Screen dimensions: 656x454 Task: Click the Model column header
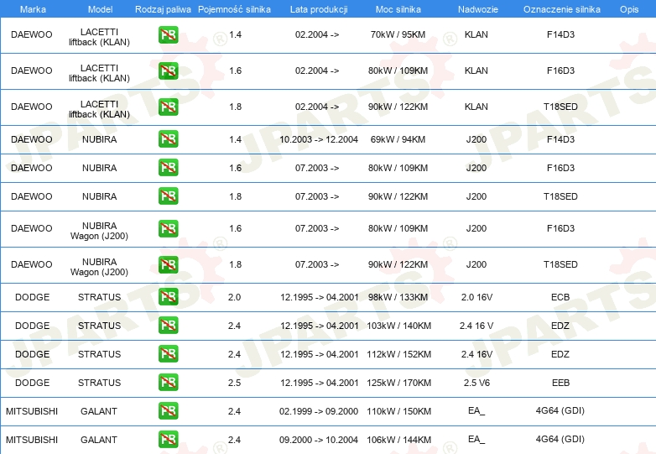[x=100, y=9]
